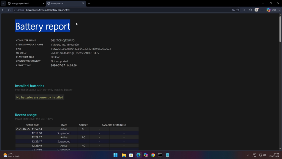The image size is (282, 159).
Task: Show hidden system tray icons
Action: (x=248, y=155)
